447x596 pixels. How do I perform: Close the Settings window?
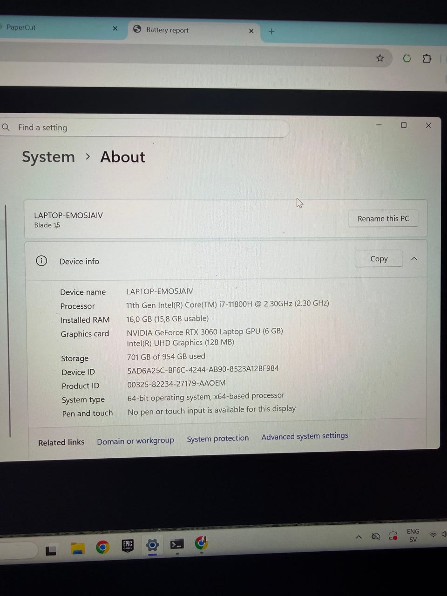428,125
